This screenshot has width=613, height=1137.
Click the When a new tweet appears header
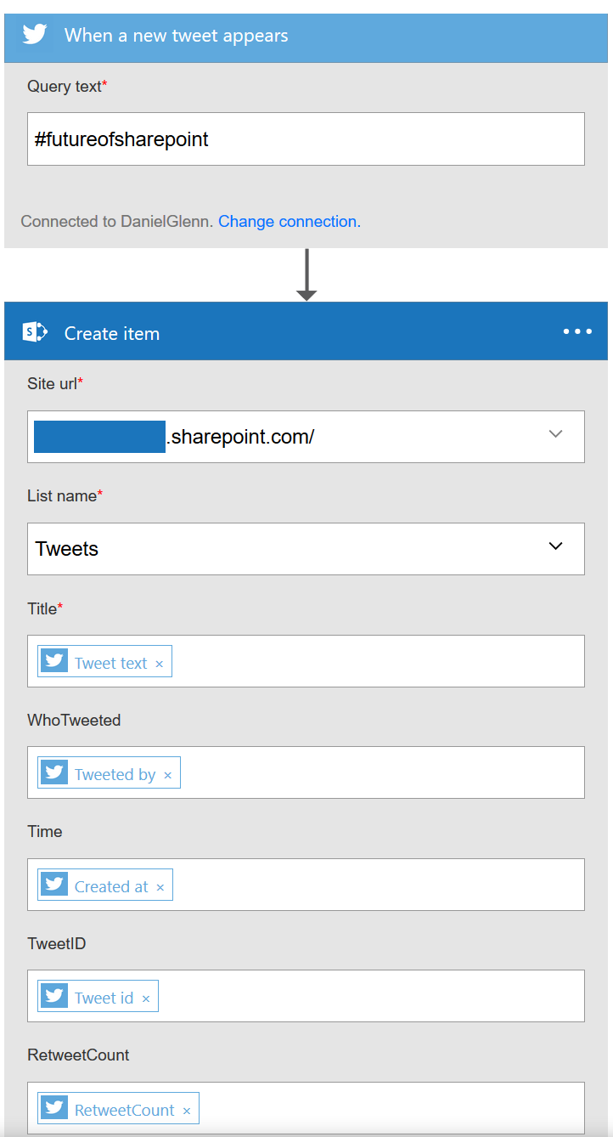click(176, 36)
